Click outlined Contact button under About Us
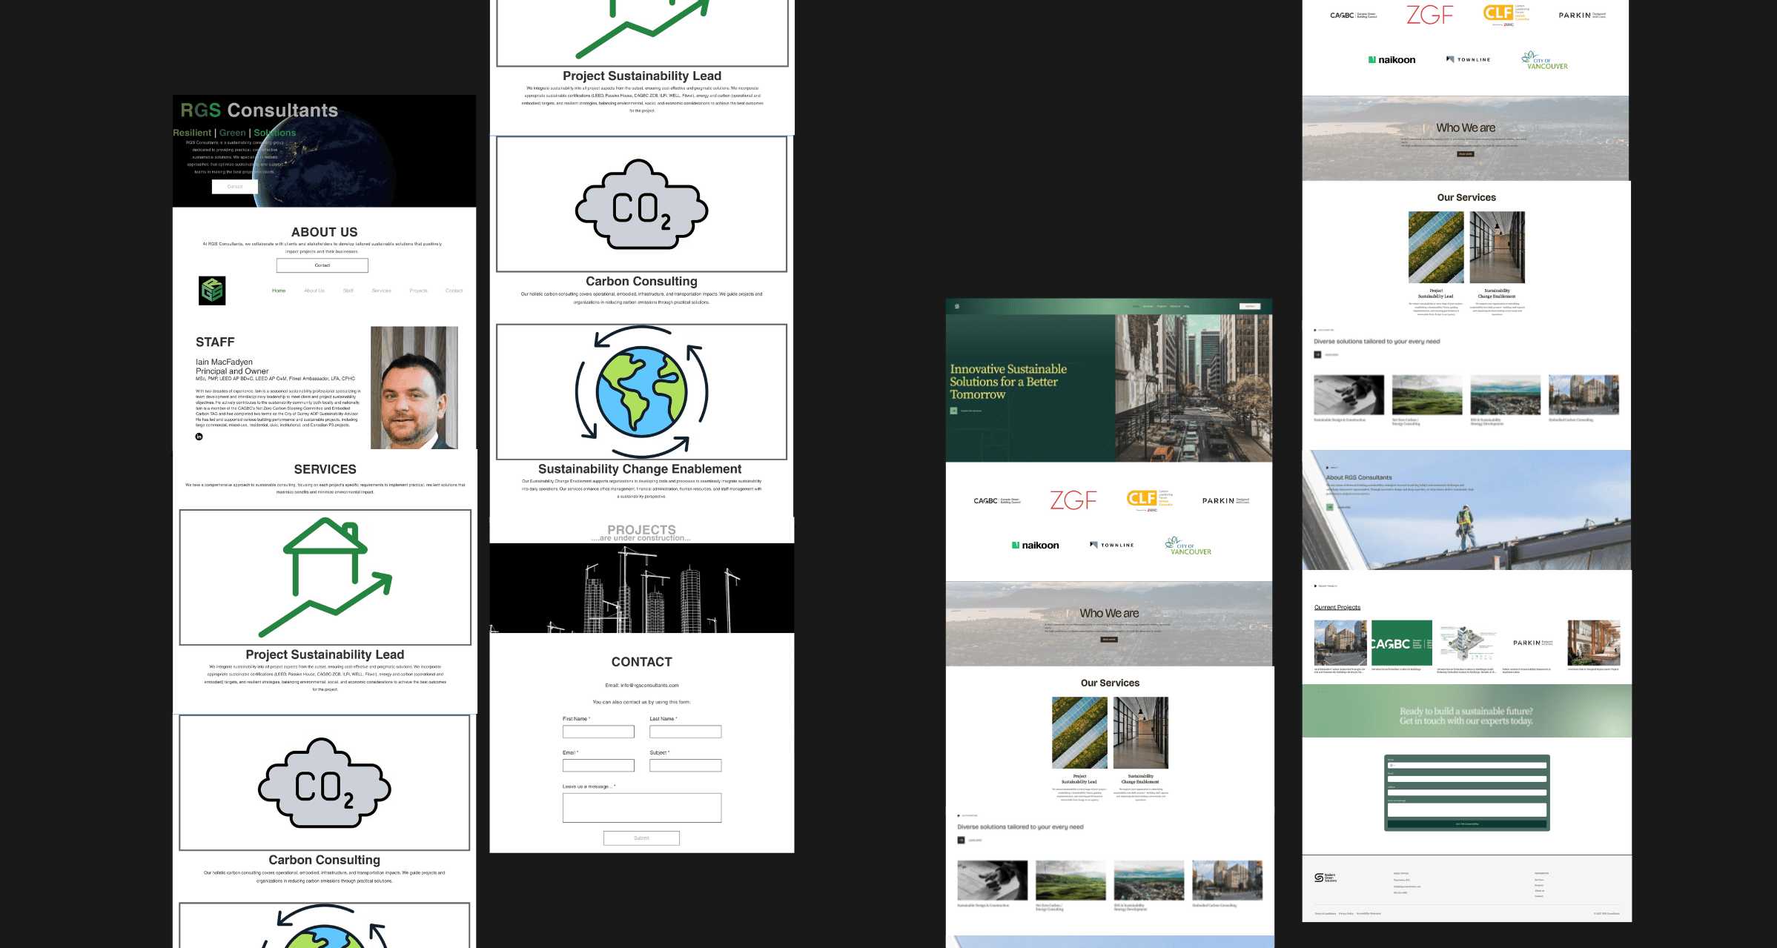This screenshot has height=948, width=1777. coord(322,265)
